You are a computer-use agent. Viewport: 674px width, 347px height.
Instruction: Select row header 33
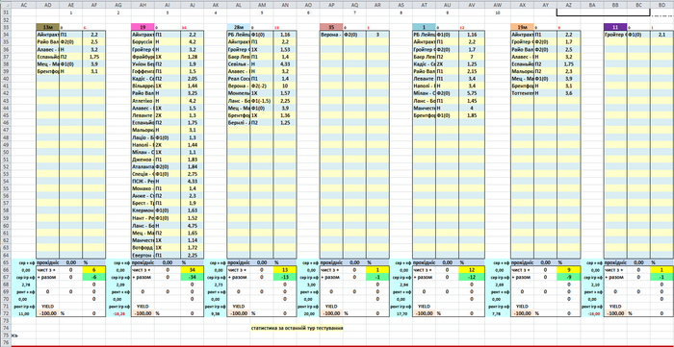click(x=6, y=27)
